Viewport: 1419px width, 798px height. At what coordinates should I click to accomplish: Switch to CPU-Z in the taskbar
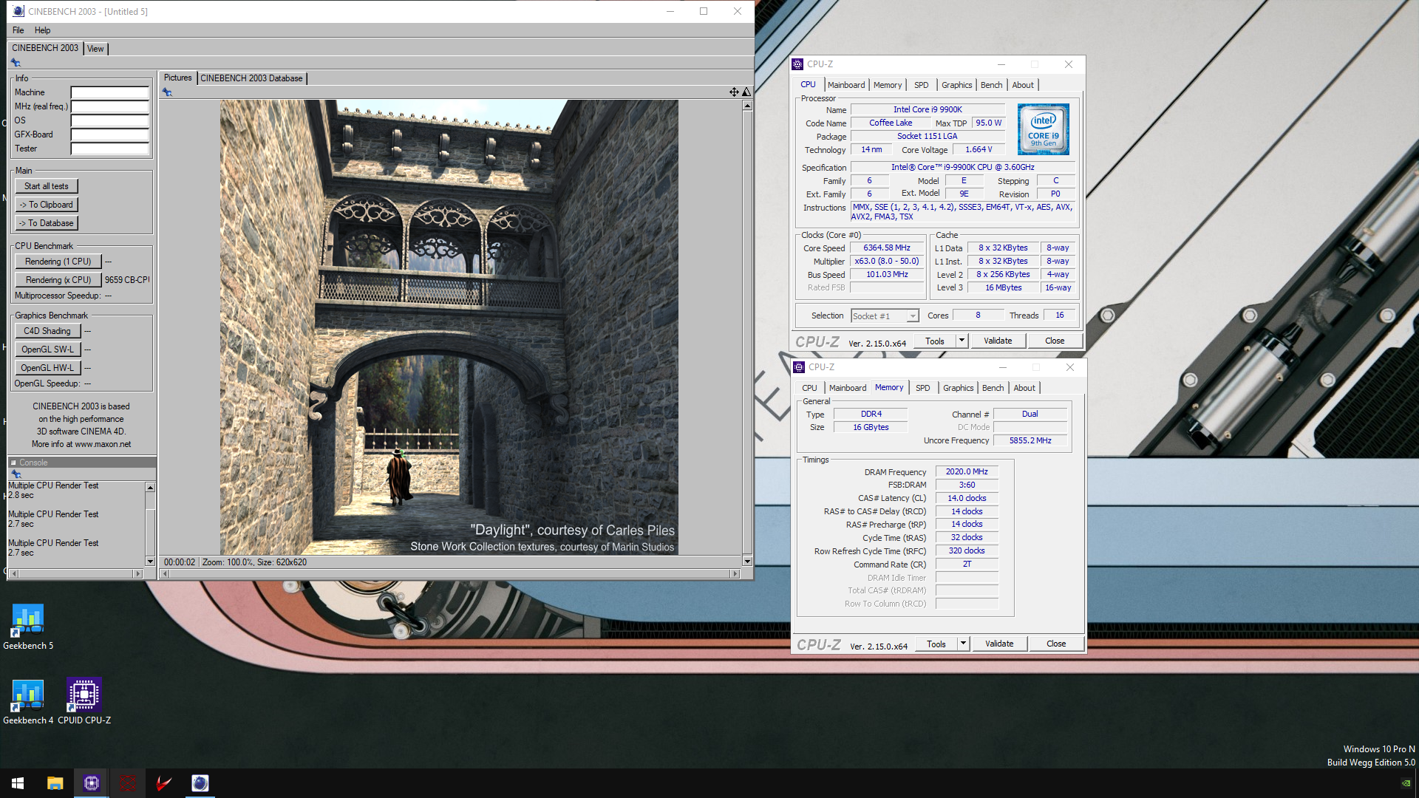click(x=92, y=783)
